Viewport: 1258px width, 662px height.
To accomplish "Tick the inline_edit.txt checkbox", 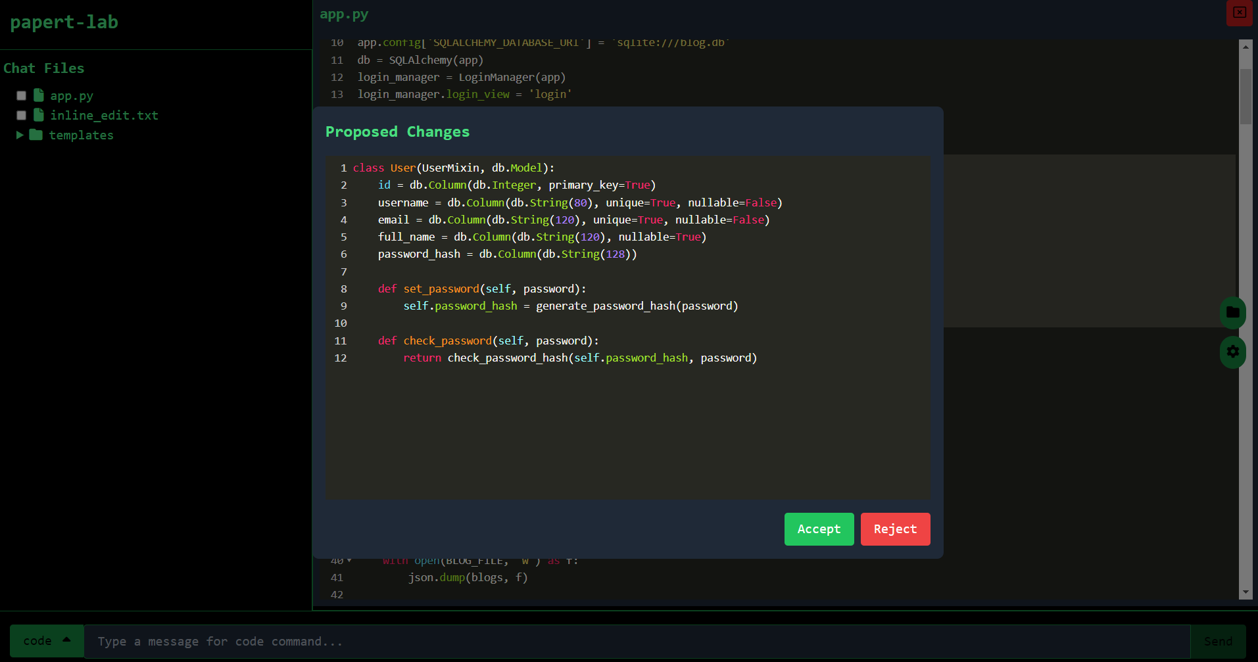I will tap(21, 116).
